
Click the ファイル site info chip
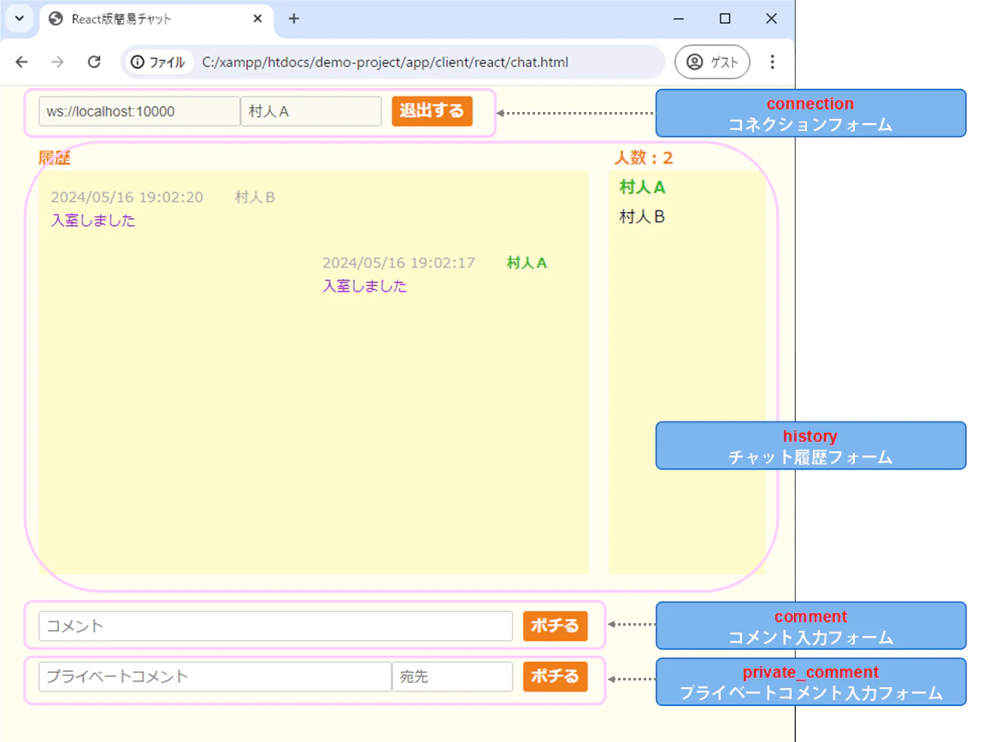pos(157,62)
